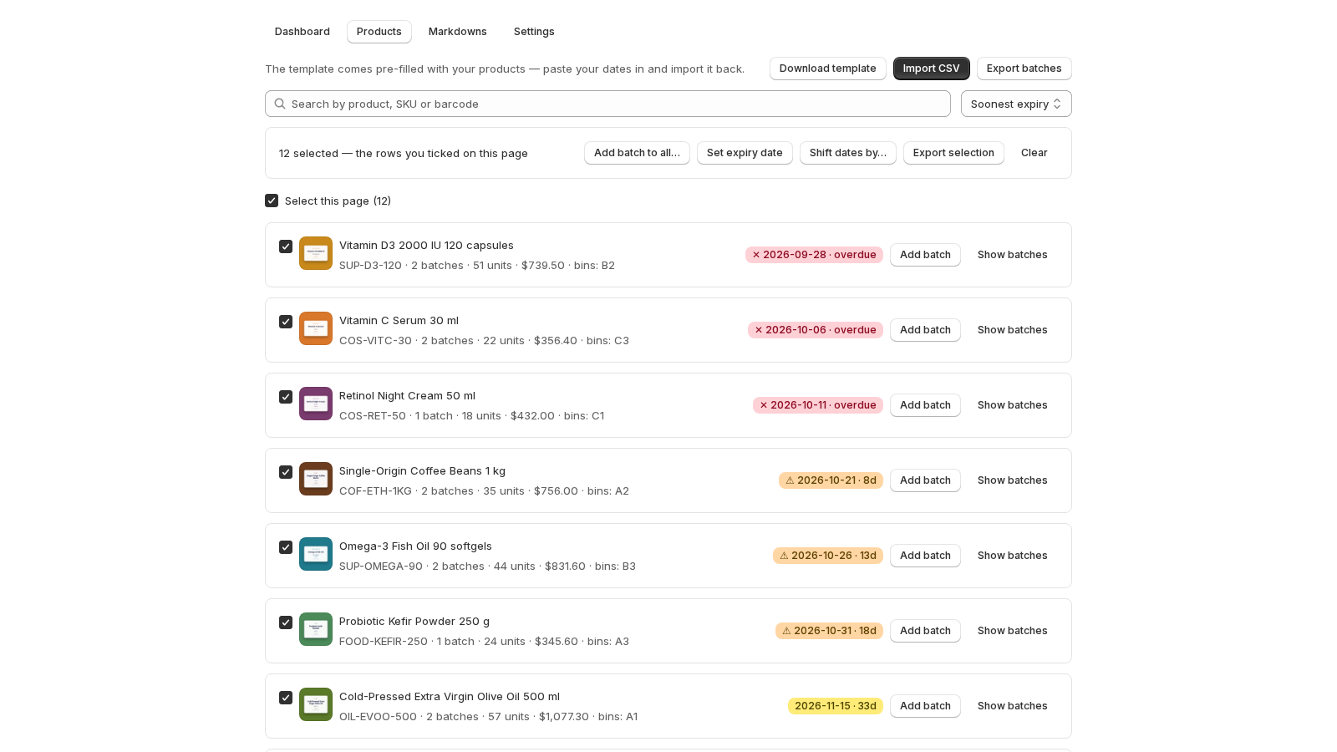Add batch to Cold-Pressed Olive Oil
Screen dimensions: 1337x752
click(x=925, y=706)
